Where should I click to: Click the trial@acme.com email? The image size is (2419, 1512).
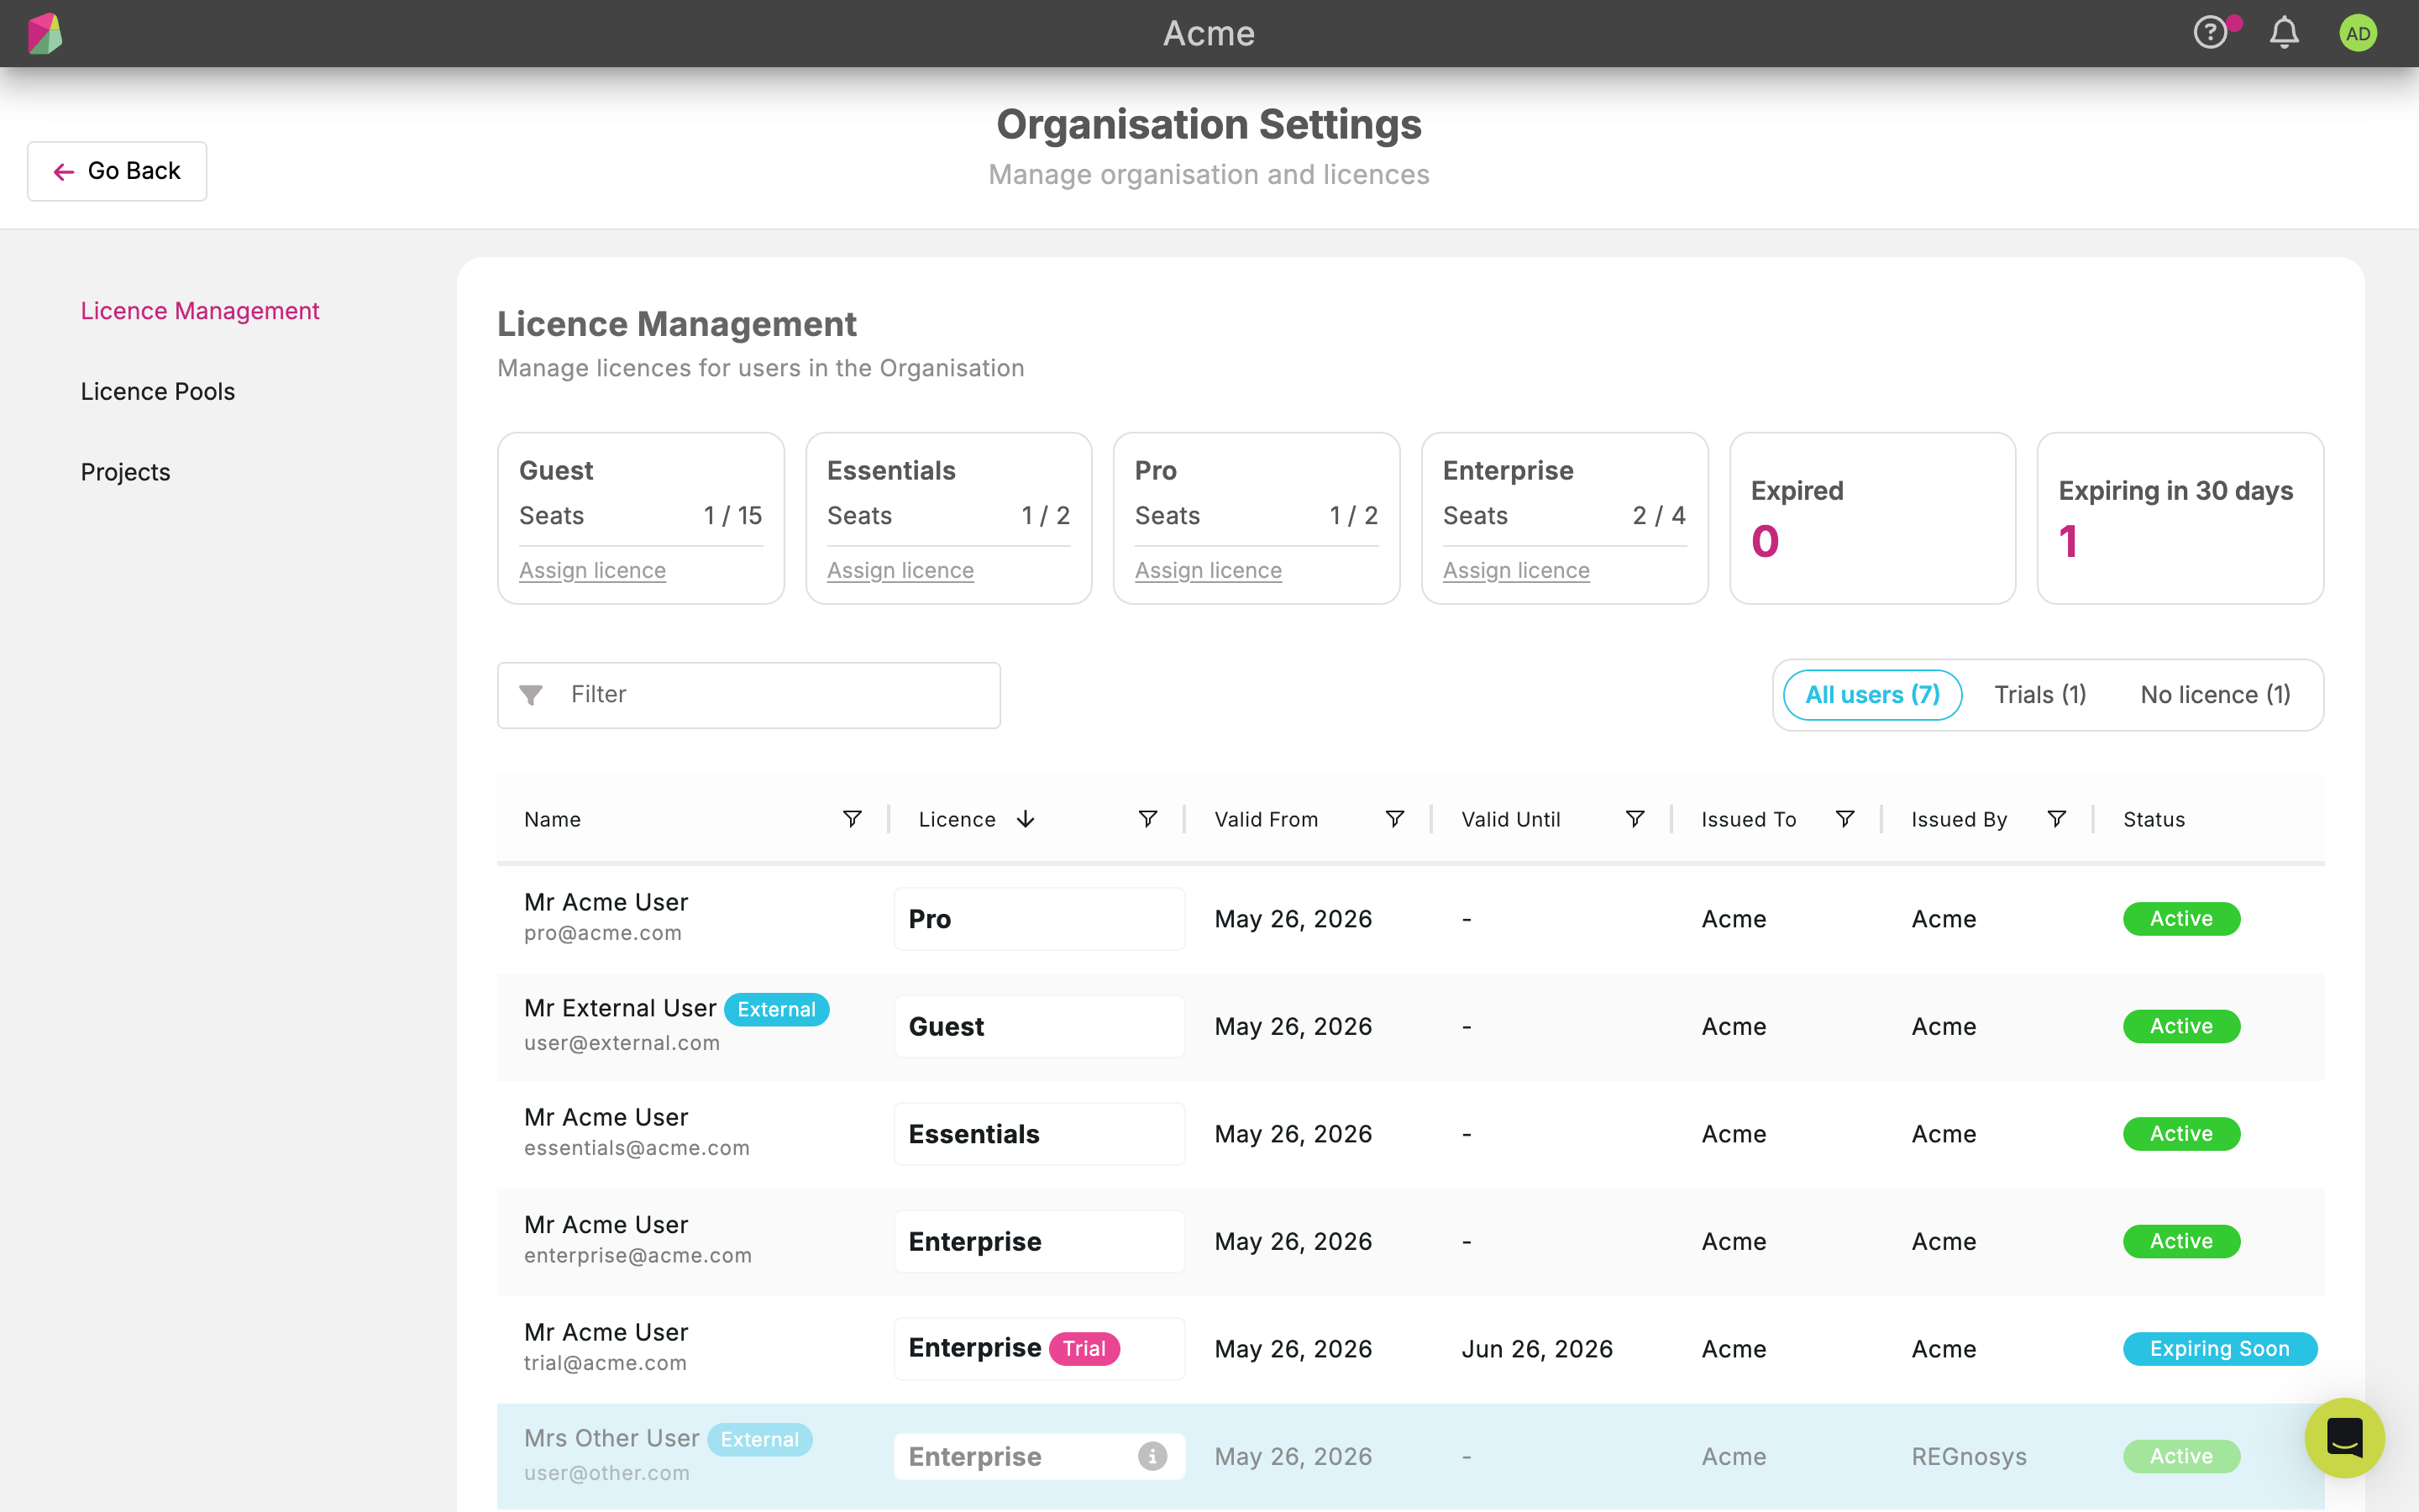point(605,1363)
